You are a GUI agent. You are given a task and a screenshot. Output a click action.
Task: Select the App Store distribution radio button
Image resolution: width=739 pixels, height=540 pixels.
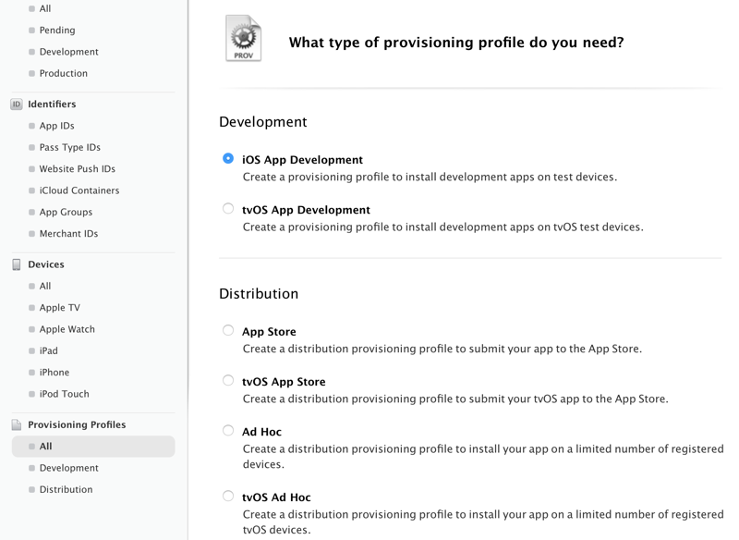coord(228,330)
